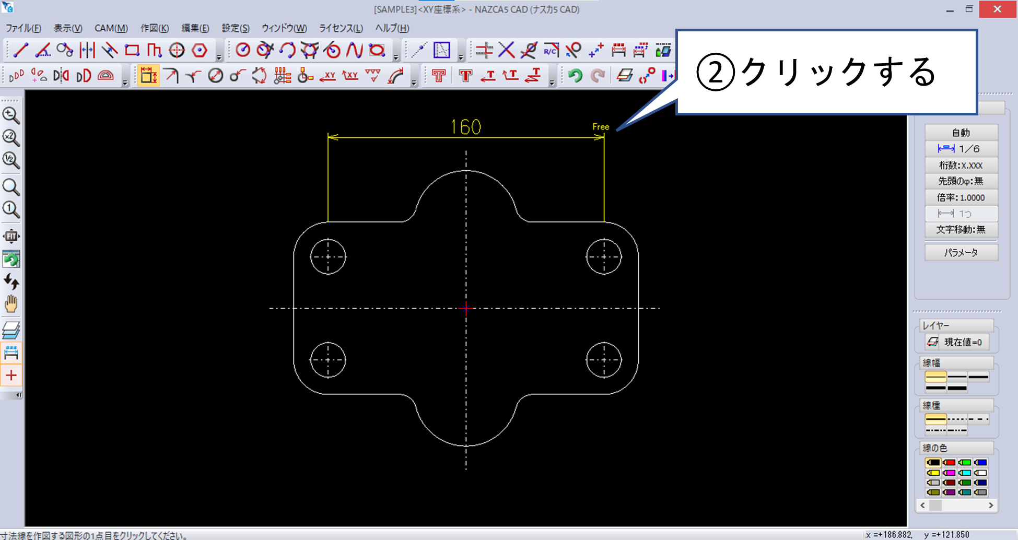Image resolution: width=1018 pixels, height=540 pixels.
Task: Open the 表示(V) menu
Action: pos(68,28)
